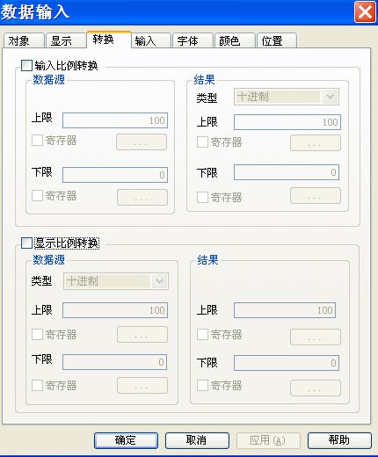Viewport: 378px width, 457px height.
Task: Open the 字体 tab
Action: coord(193,40)
